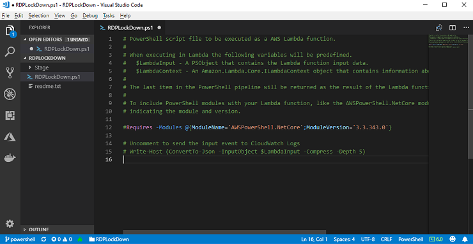
Task: Open the Go menu
Action: (x=74, y=16)
